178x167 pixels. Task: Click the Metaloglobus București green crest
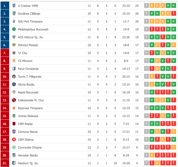[14, 29]
